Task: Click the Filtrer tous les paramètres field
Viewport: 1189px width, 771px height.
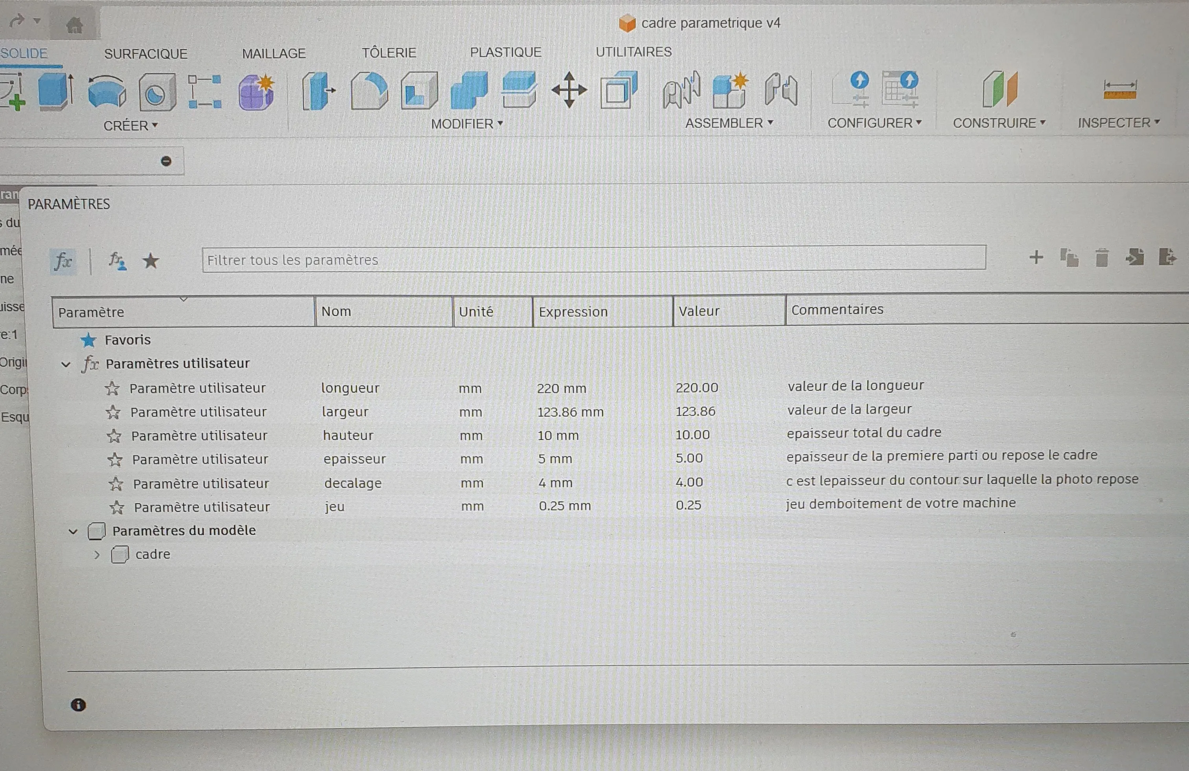Action: 594,258
